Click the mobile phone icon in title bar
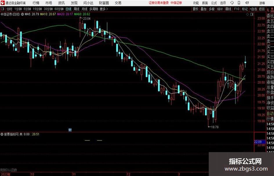 click(239, 3)
